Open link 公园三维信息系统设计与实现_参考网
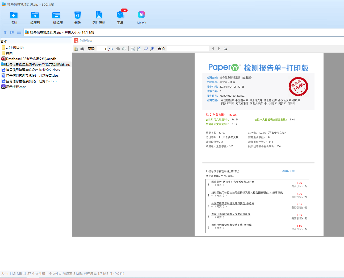Screen dimensions: 344x278 pyautogui.click(x=233, y=203)
